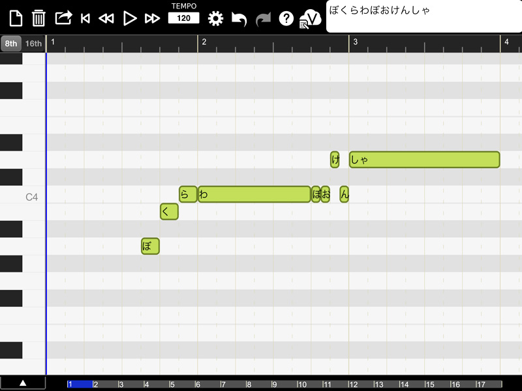Open the settings gear

click(x=215, y=18)
